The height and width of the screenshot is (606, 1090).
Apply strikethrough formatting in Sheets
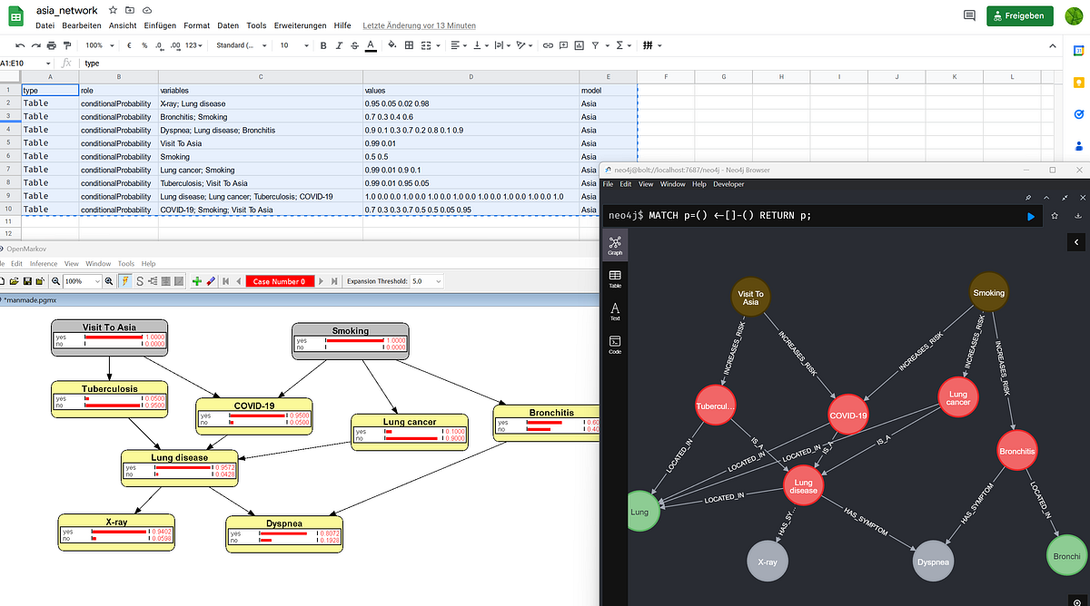point(354,44)
